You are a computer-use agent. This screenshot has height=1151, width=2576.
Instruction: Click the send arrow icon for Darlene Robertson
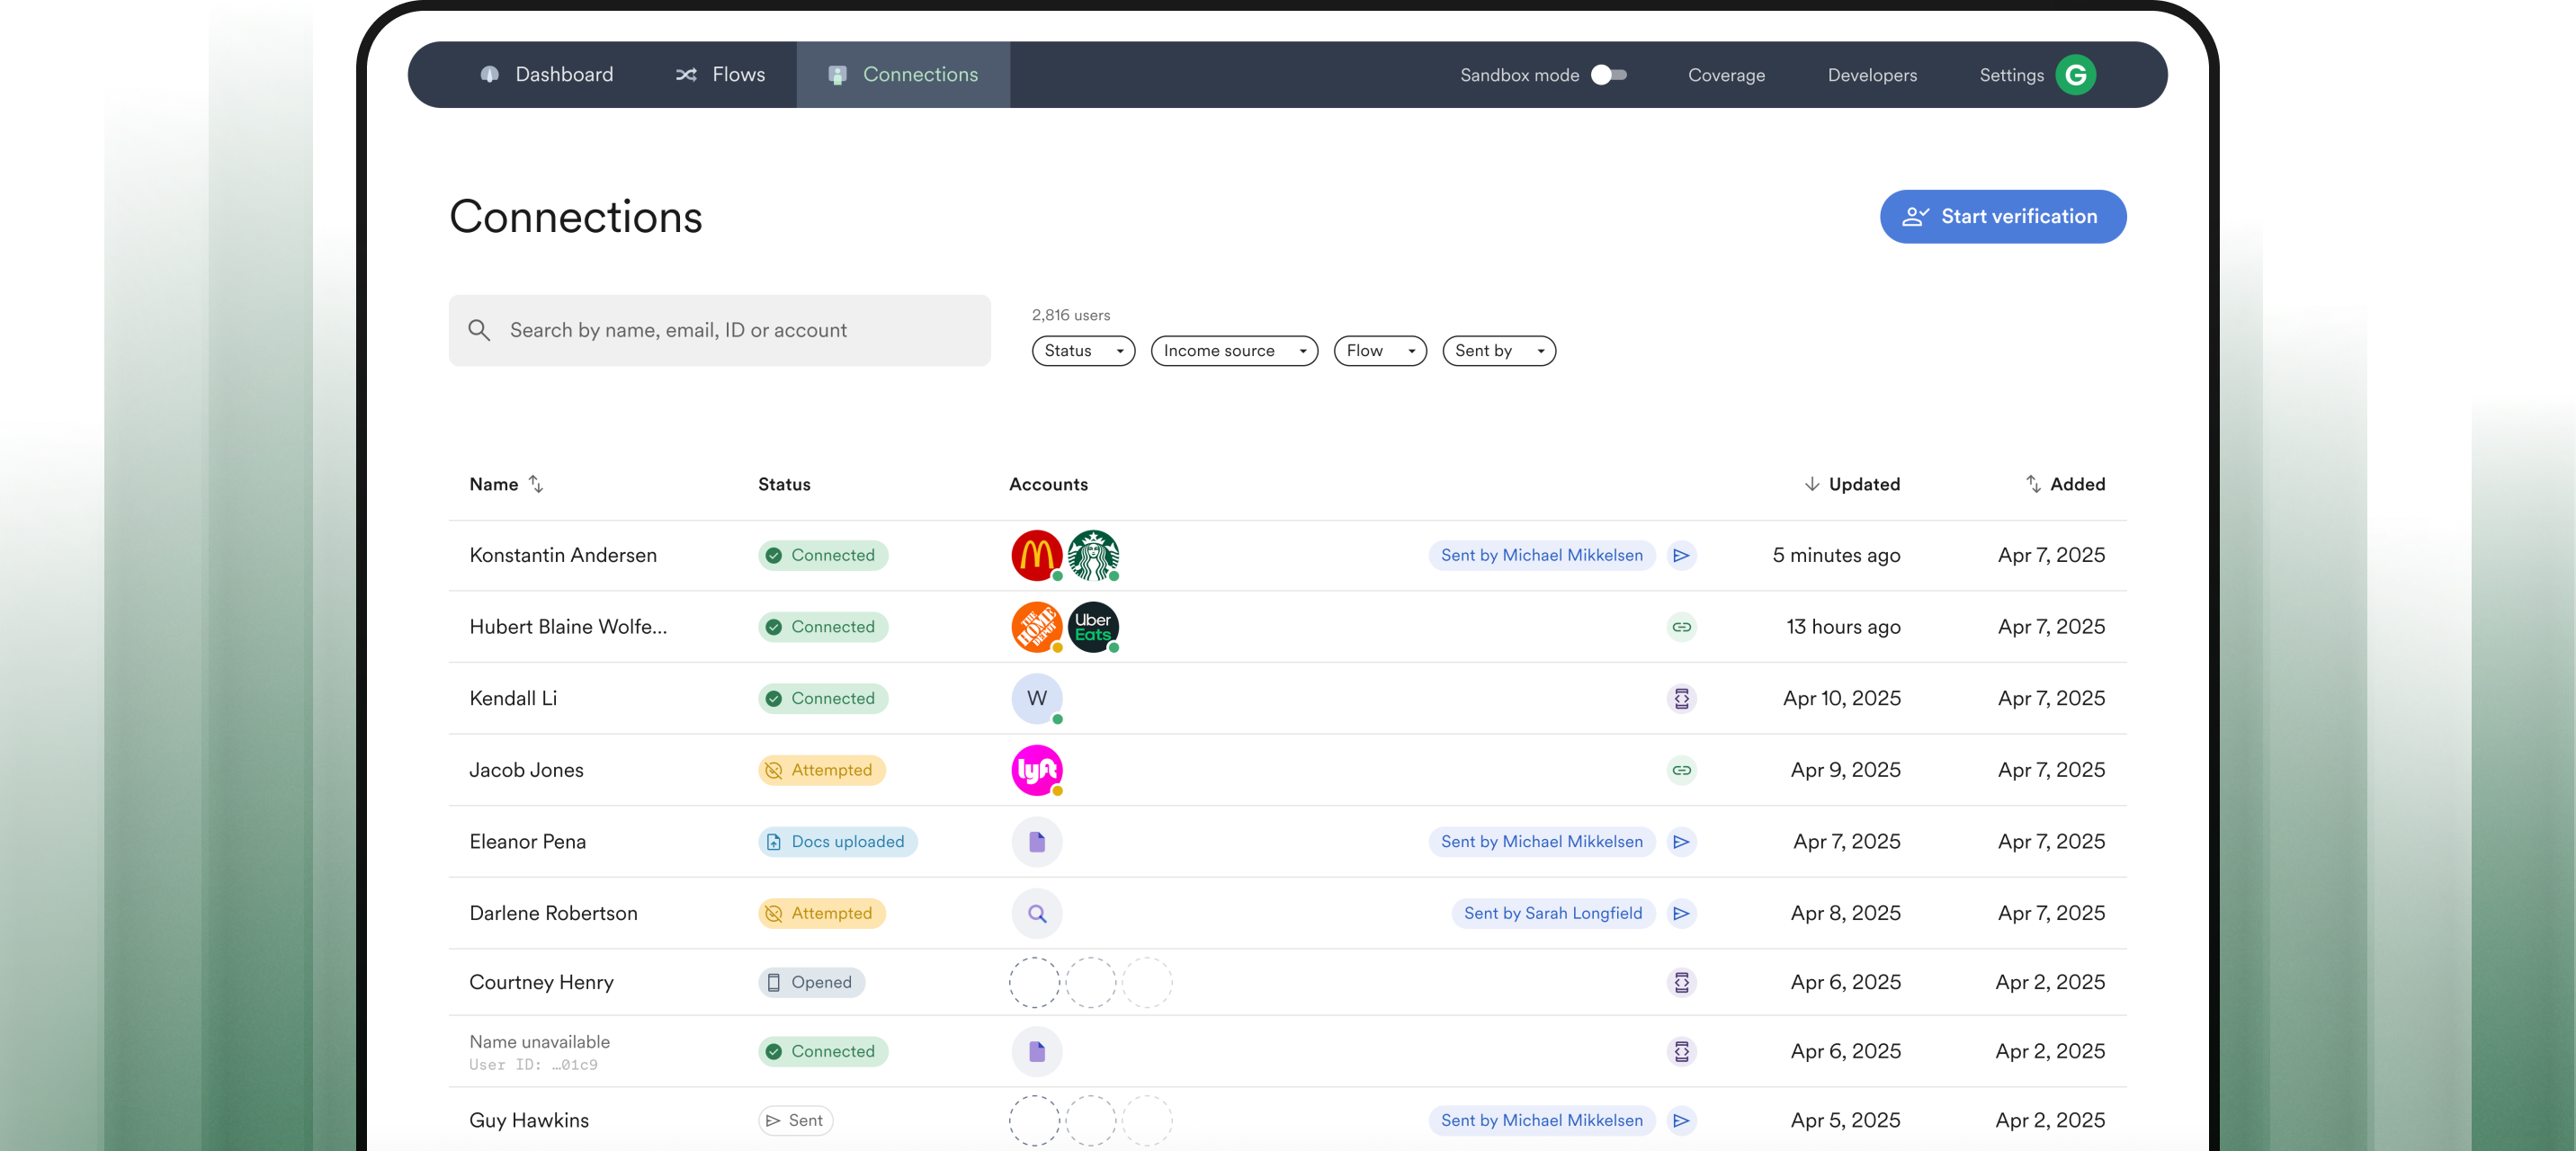click(x=1681, y=913)
